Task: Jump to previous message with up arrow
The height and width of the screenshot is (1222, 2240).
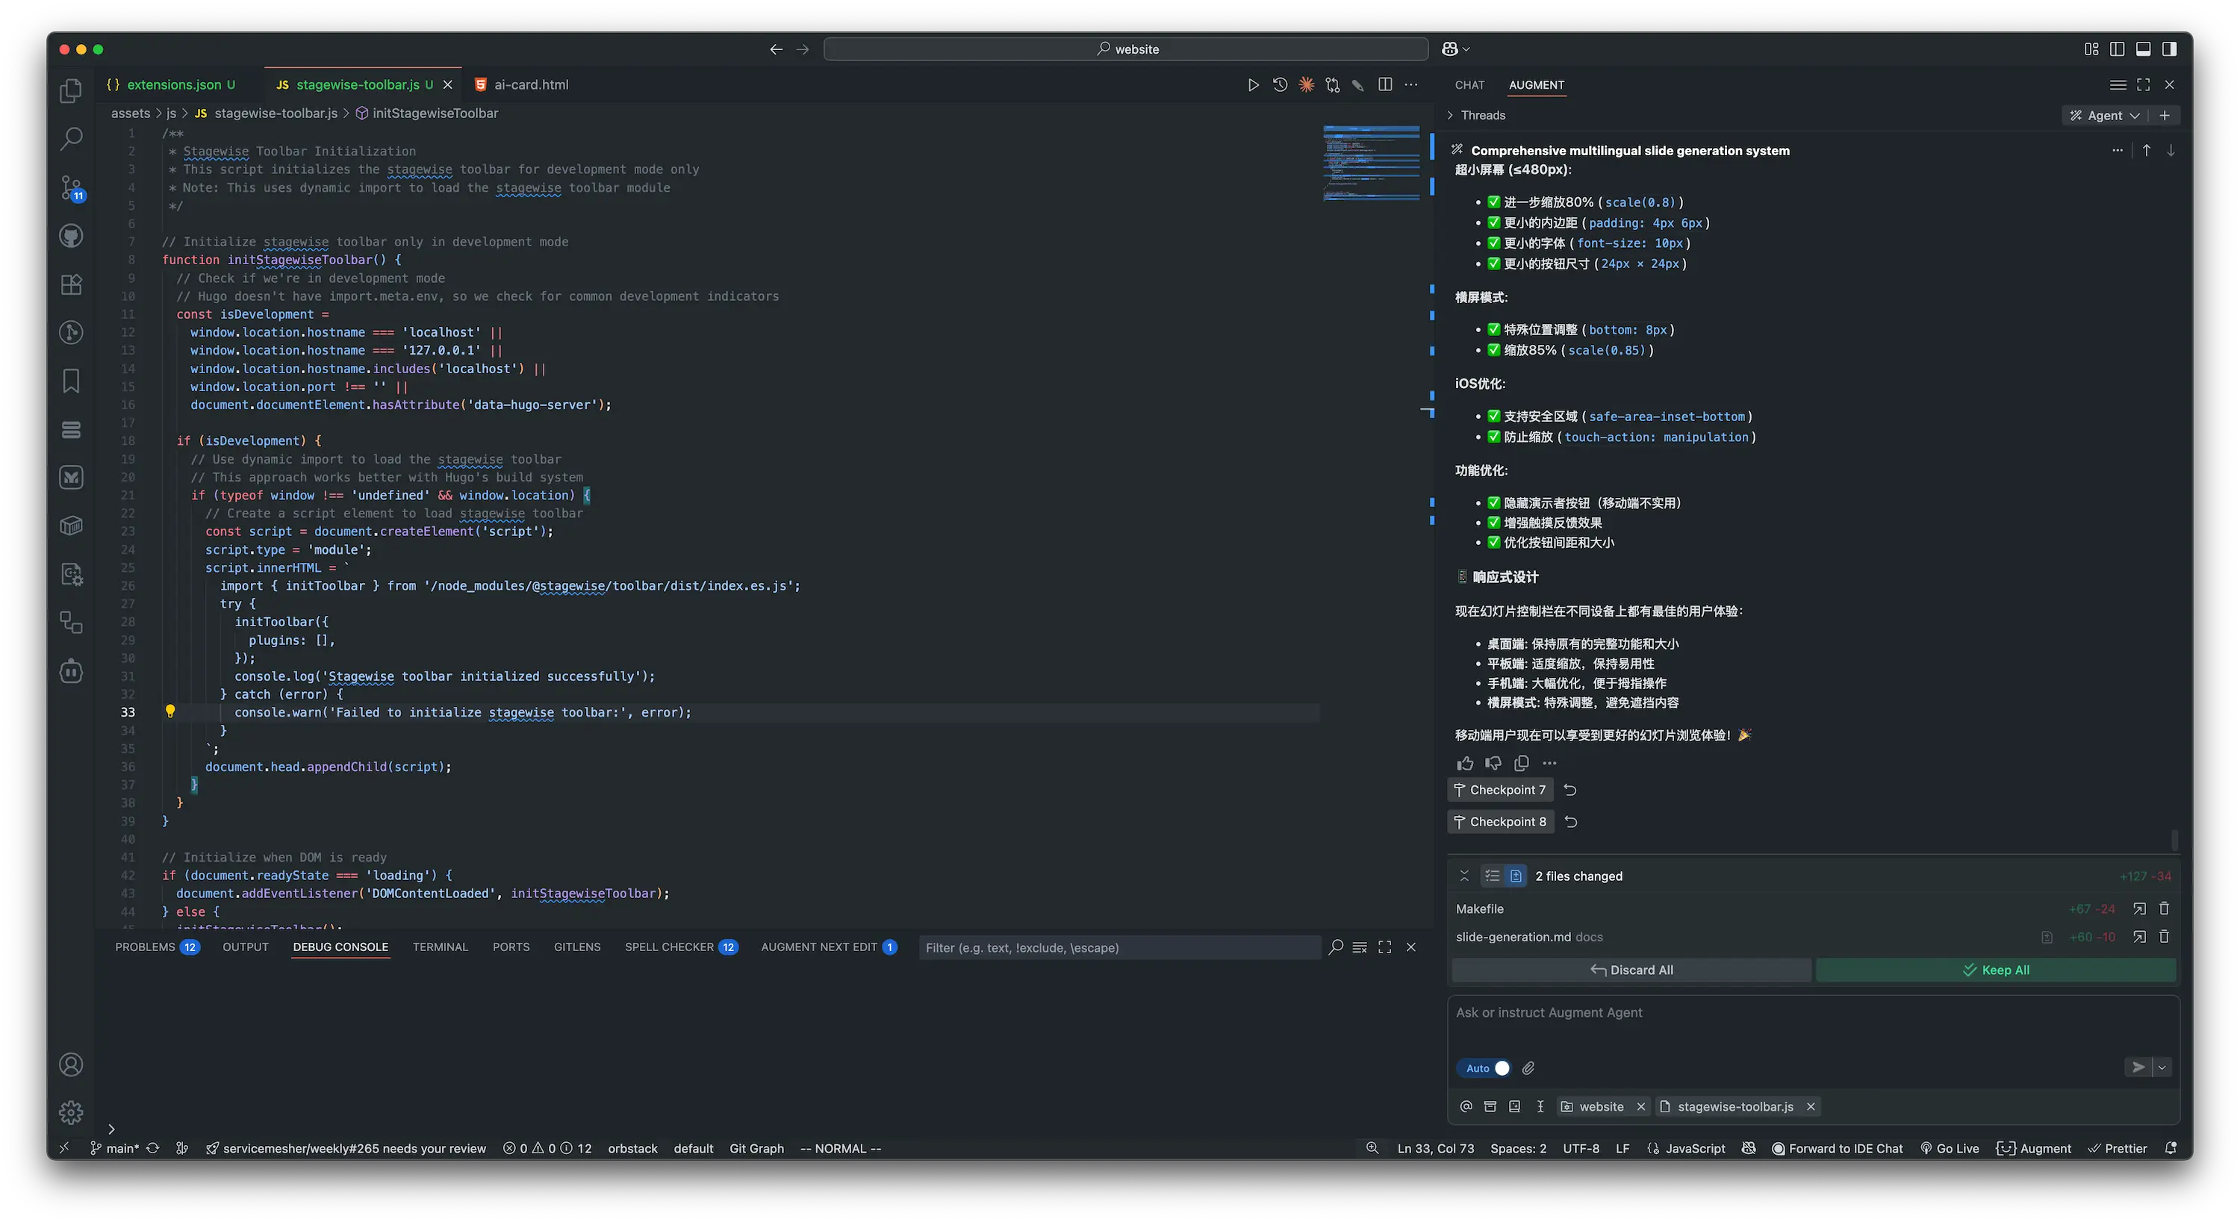Action: tap(2146, 150)
